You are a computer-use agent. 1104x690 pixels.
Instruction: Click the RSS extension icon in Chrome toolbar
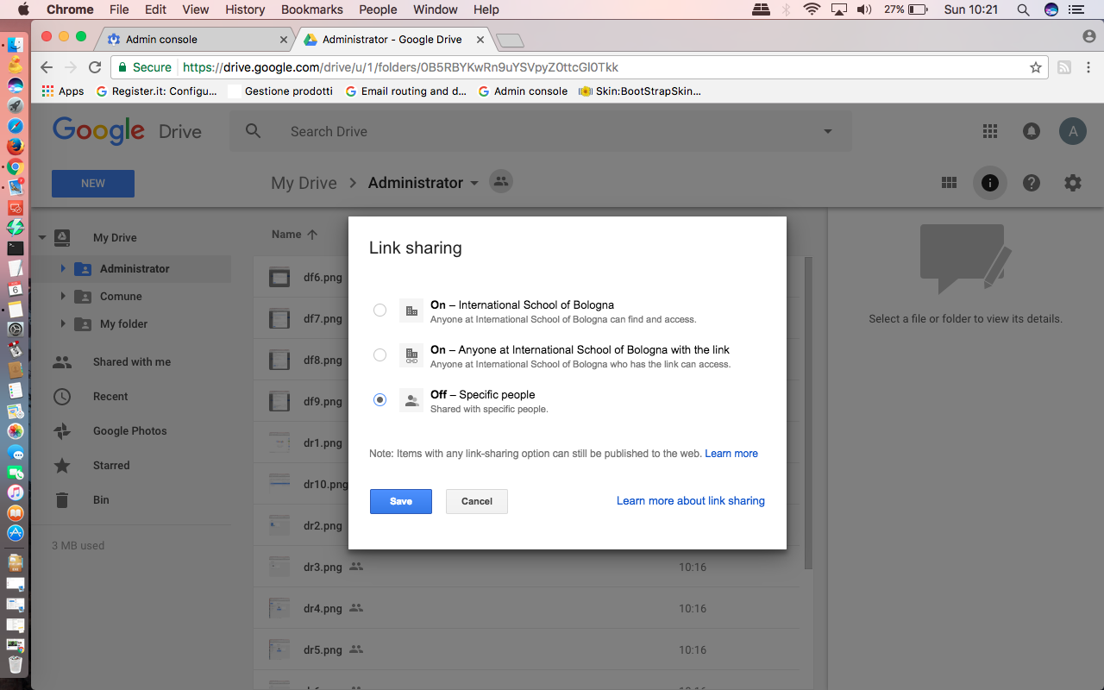point(1064,67)
